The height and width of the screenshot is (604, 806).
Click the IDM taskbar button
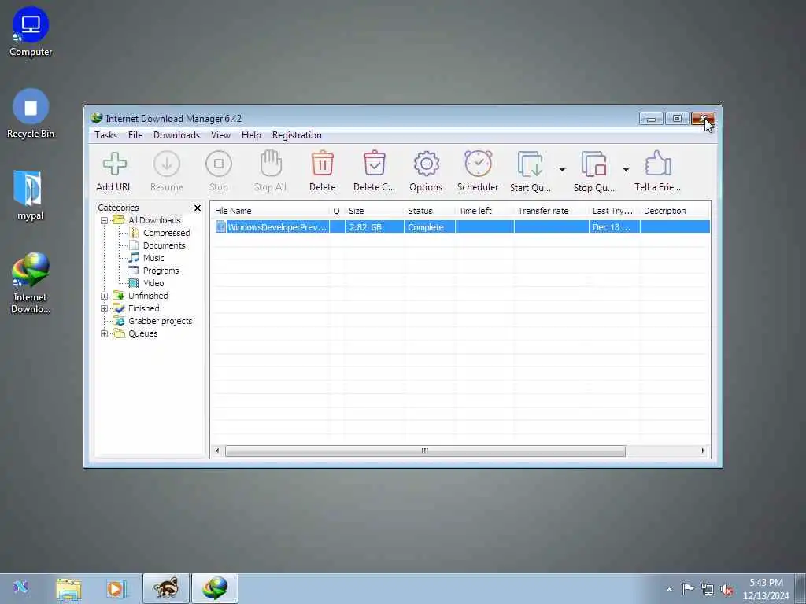[215, 588]
